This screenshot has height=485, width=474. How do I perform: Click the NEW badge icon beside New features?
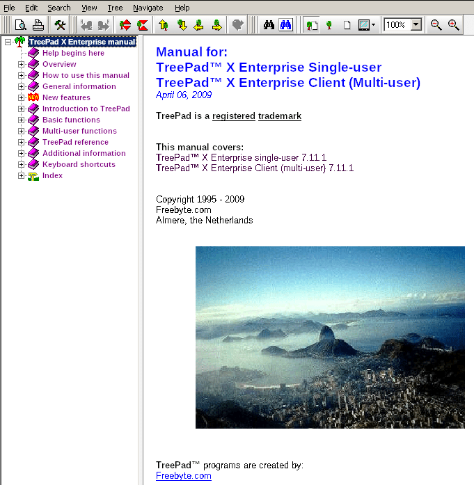33,97
